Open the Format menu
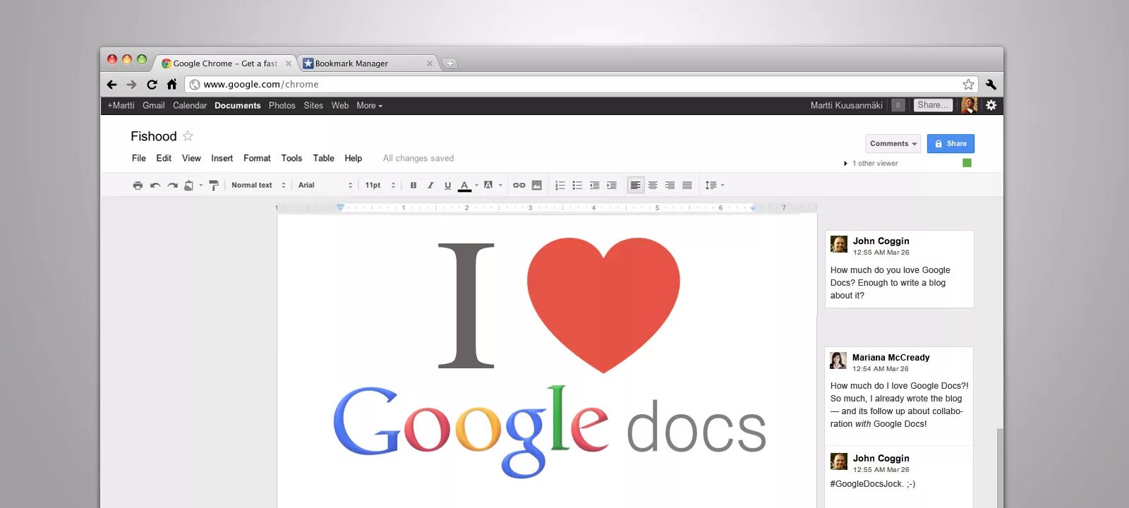 click(x=257, y=159)
